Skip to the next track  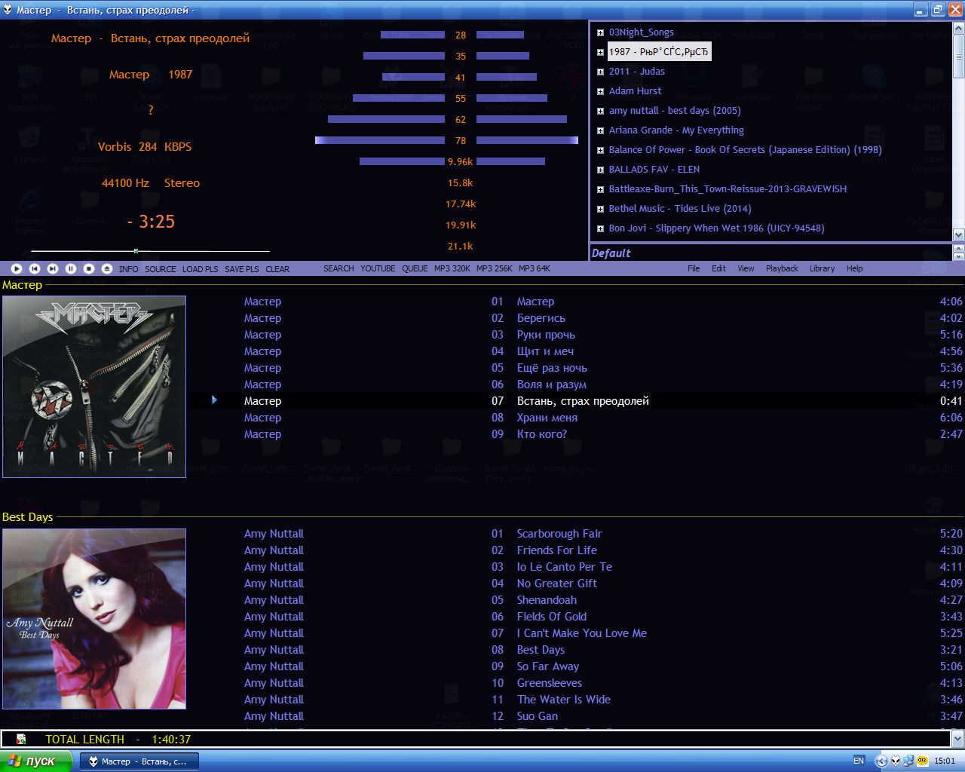point(53,268)
